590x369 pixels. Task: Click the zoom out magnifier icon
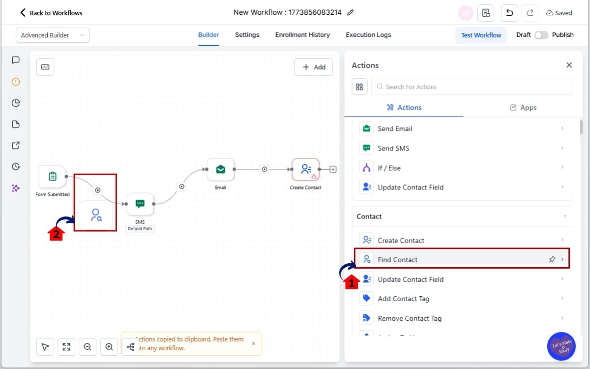click(x=88, y=347)
